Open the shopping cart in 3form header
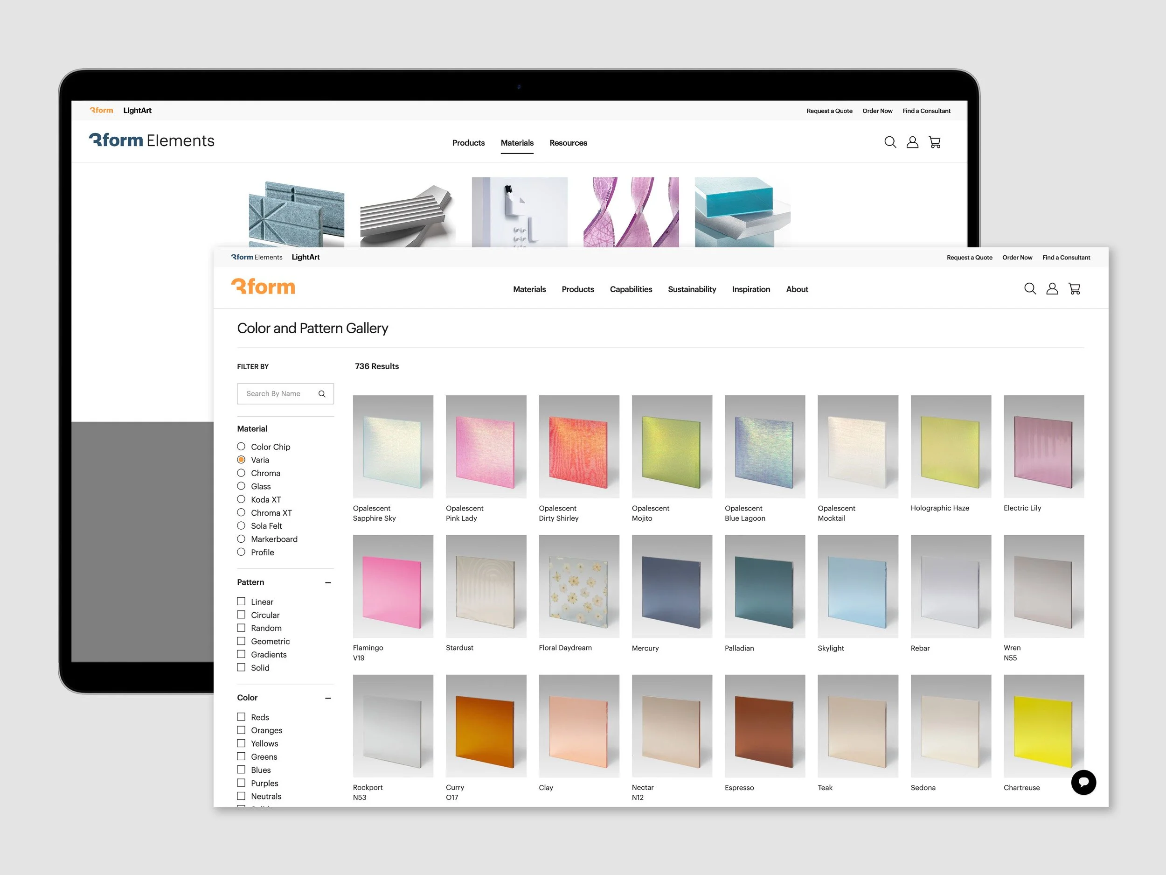1166x875 pixels. click(1074, 288)
